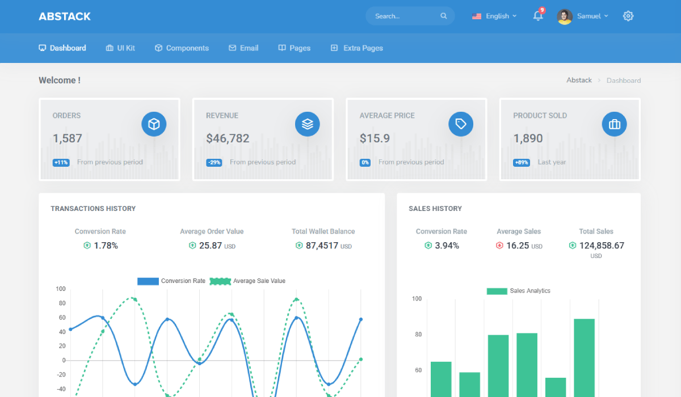The image size is (681, 397).
Task: Click the search magnifier icon
Action: [444, 16]
